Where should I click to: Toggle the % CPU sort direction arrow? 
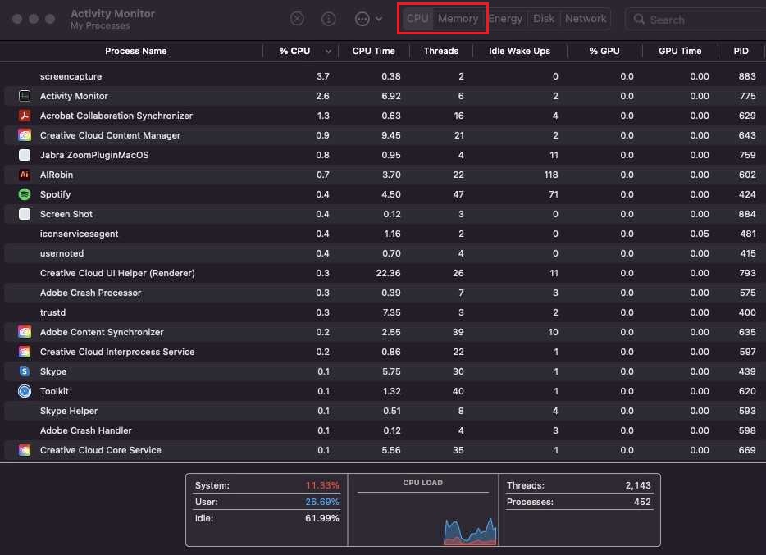pyautogui.click(x=328, y=52)
